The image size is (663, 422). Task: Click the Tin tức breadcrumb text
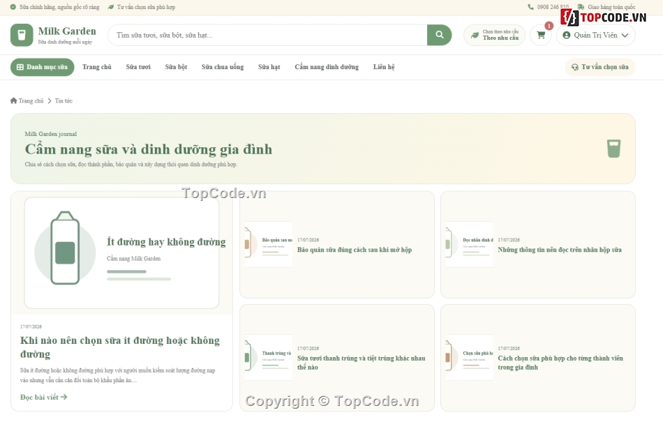[64, 100]
